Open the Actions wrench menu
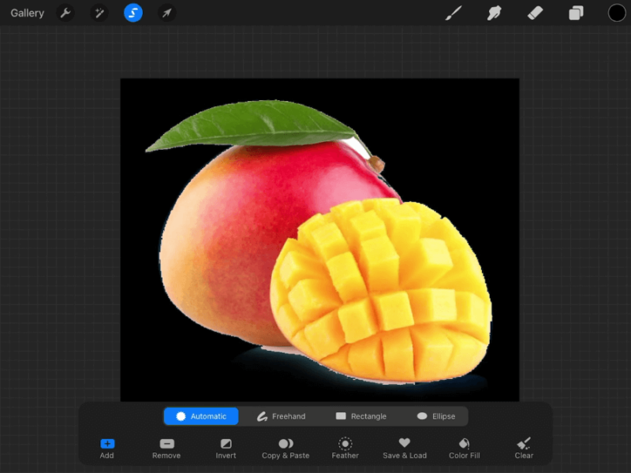Screen dimensions: 631x473 [x=66, y=13]
